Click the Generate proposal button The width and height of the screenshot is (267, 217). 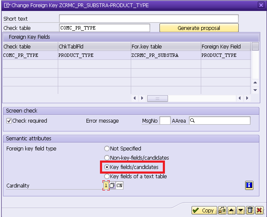[199, 28]
